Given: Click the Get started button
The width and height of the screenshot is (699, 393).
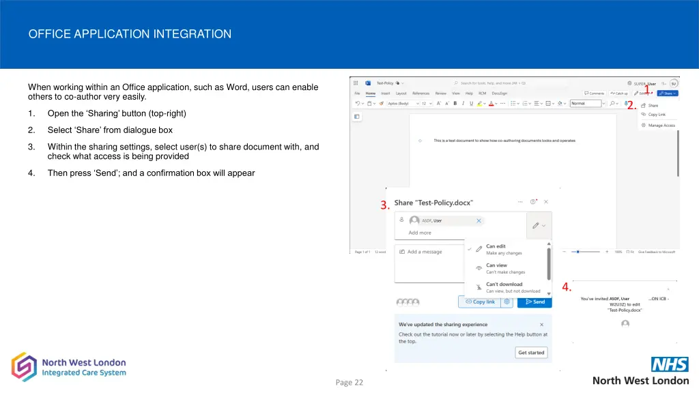Looking at the screenshot, I should [531, 353].
